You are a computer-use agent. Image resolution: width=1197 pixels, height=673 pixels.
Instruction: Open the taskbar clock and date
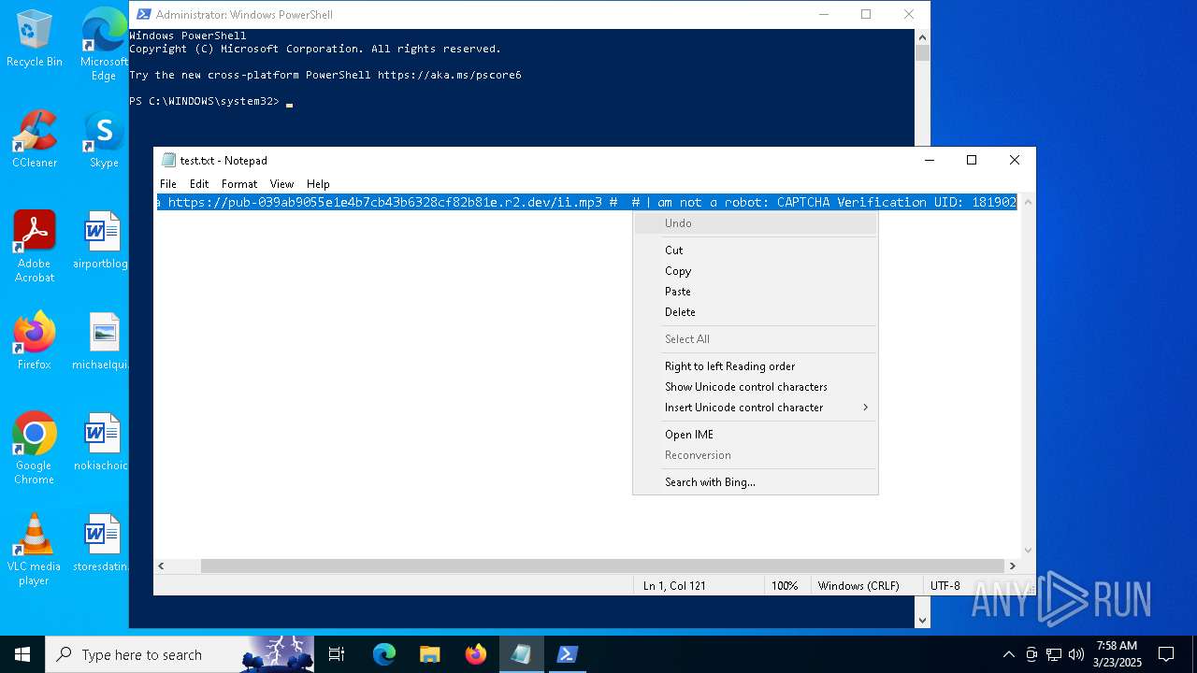click(x=1118, y=654)
